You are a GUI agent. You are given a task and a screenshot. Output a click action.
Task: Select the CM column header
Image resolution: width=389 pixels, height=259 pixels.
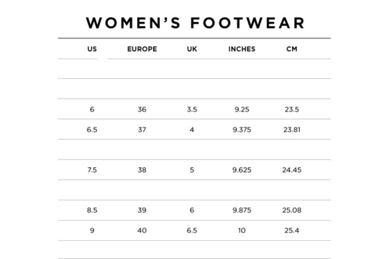(292, 49)
